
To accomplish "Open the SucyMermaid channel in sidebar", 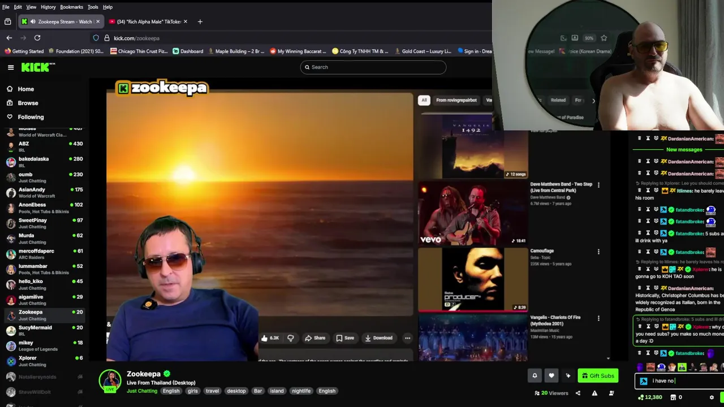I will 44,330.
